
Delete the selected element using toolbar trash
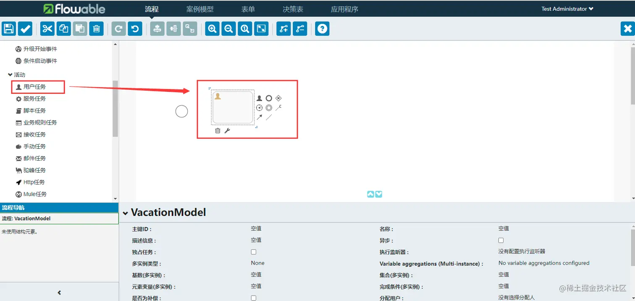point(96,29)
